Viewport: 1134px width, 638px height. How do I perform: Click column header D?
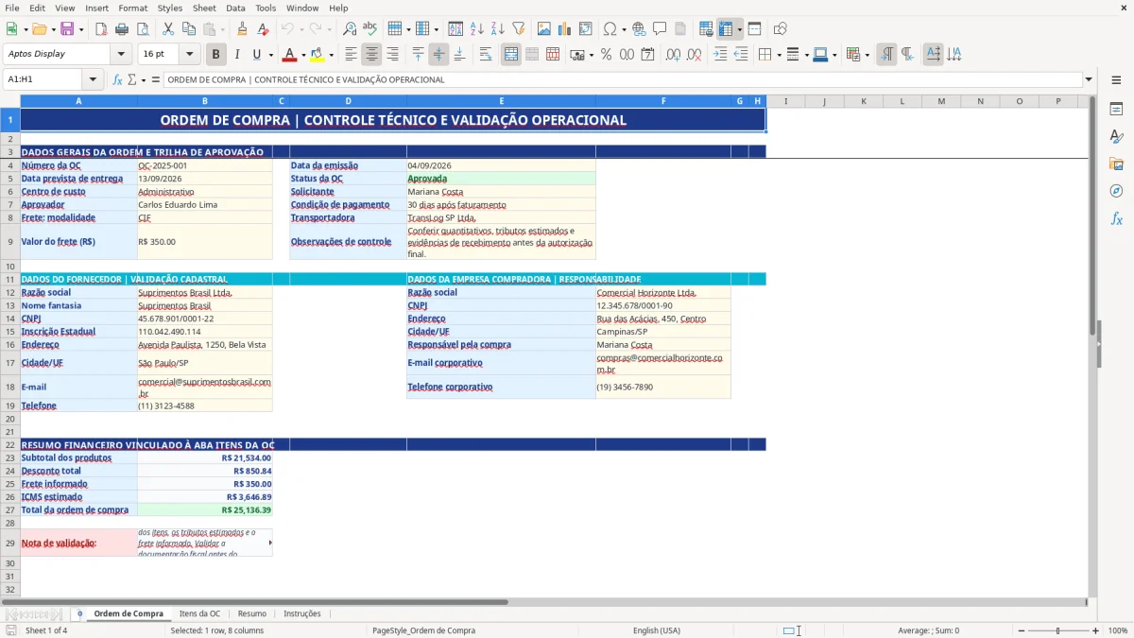pos(348,101)
